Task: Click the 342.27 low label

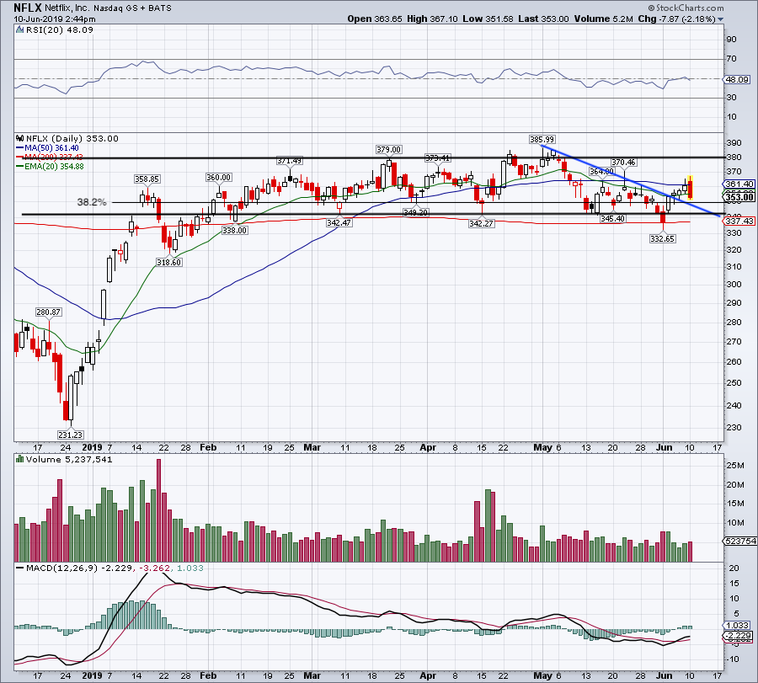Action: tap(482, 224)
